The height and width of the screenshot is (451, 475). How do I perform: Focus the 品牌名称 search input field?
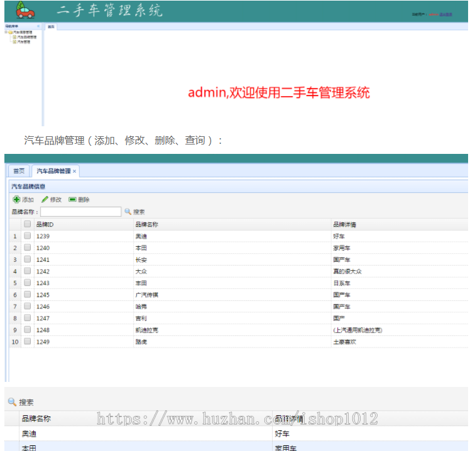[80, 212]
